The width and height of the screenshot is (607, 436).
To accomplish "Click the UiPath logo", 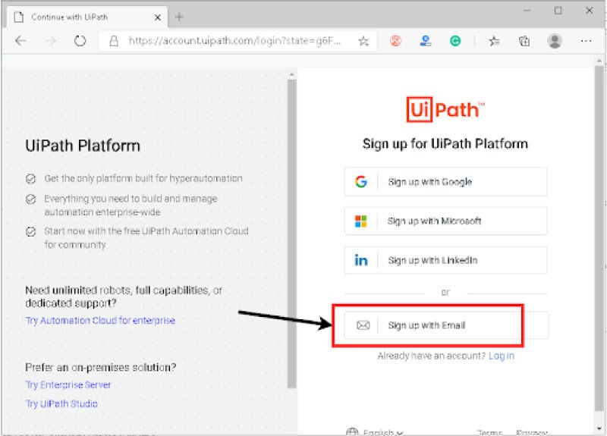I will tap(445, 109).
